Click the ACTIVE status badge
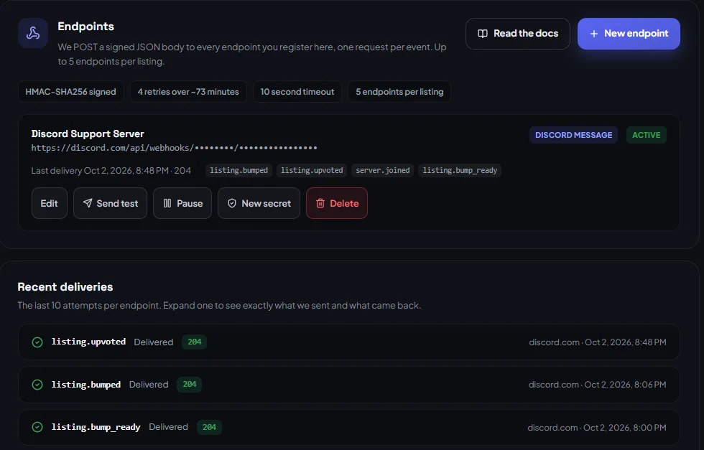The image size is (704, 450). (646, 135)
